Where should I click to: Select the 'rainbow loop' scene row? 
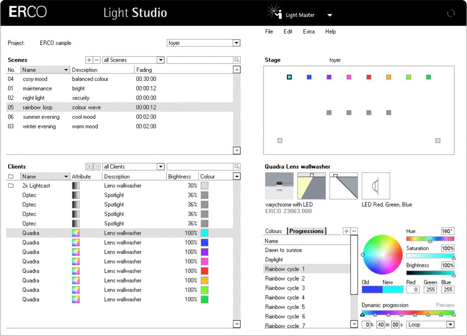[119, 107]
